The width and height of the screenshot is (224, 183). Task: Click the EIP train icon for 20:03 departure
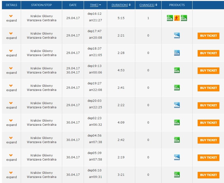(177, 105)
